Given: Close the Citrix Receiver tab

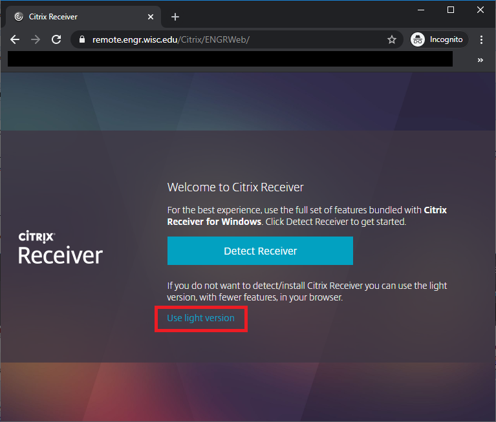Looking at the screenshot, I should pyautogui.click(x=151, y=17).
